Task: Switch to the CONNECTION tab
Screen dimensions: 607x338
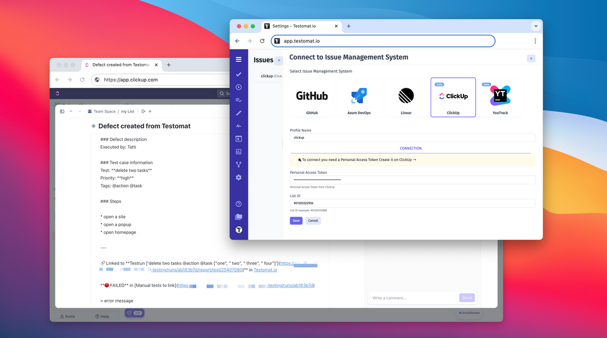Action: tap(410, 148)
